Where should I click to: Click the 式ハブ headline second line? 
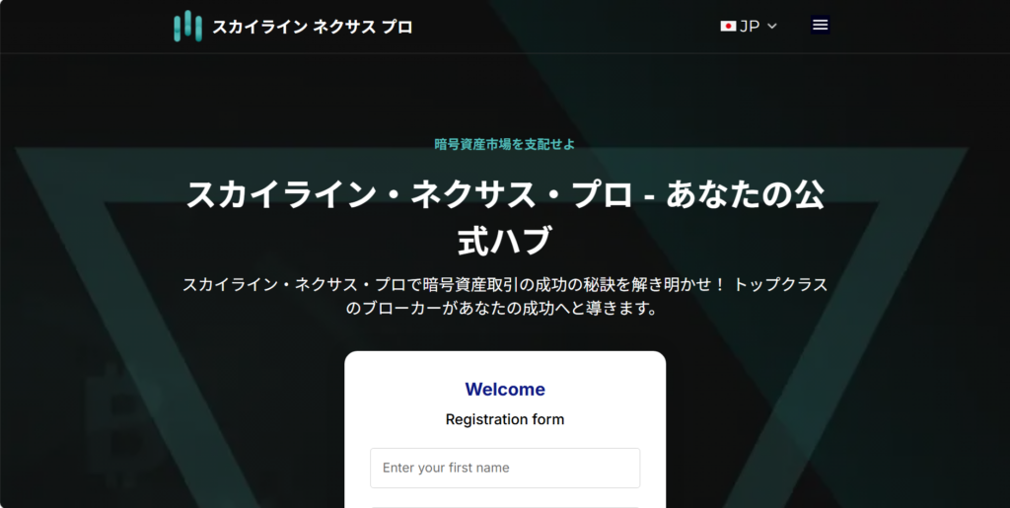[x=505, y=241]
